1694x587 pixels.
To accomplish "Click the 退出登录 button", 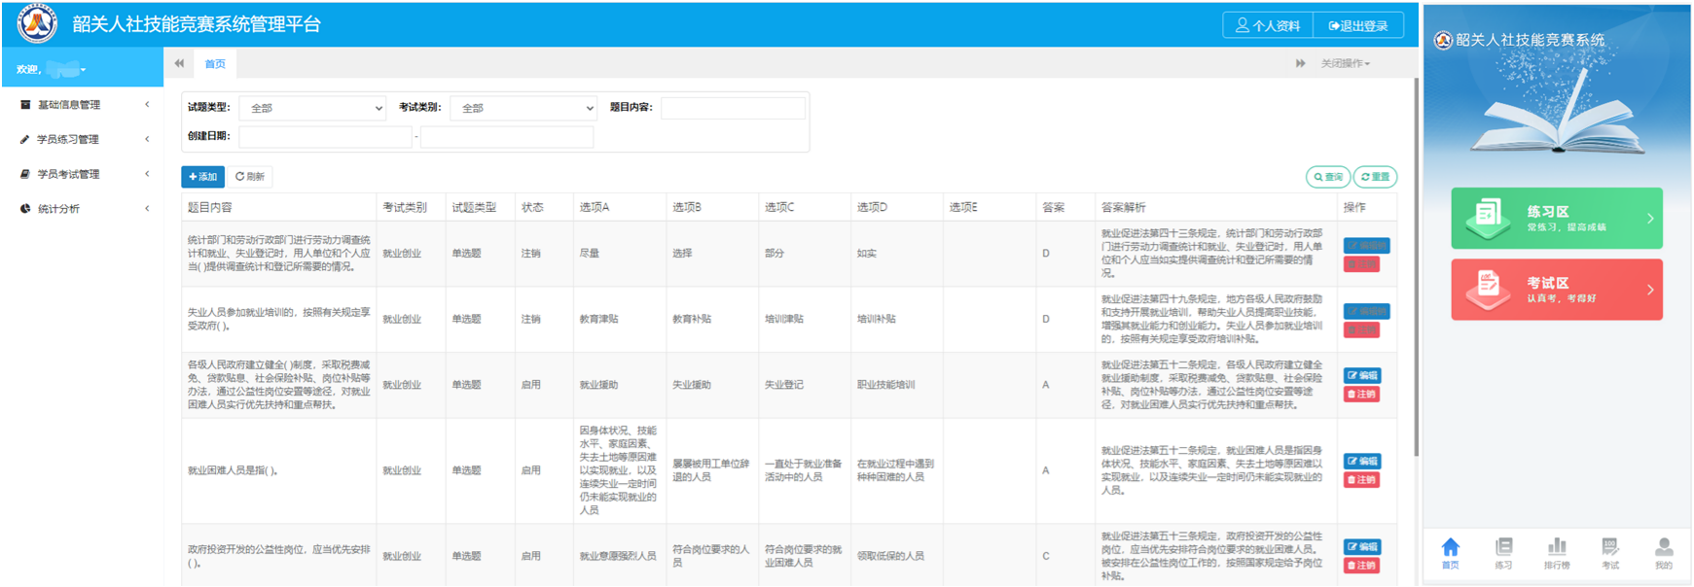I will (x=1358, y=25).
